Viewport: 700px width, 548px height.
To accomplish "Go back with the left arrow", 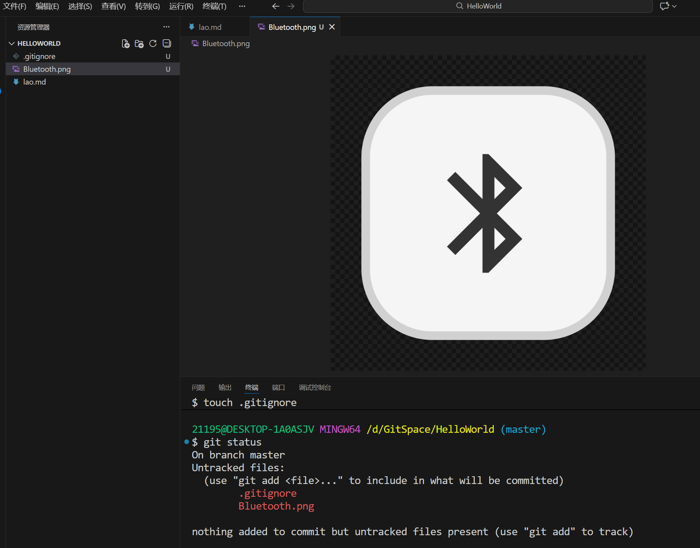I will 276,6.
